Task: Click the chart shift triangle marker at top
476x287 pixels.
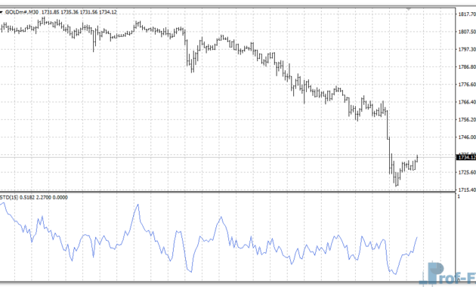Action: tap(409, 9)
